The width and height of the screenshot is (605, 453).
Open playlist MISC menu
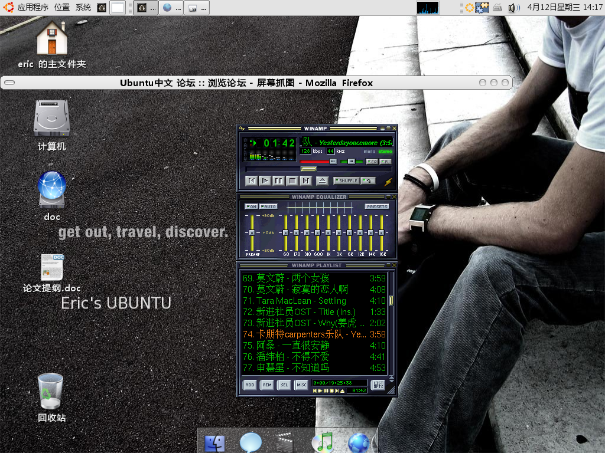click(301, 385)
